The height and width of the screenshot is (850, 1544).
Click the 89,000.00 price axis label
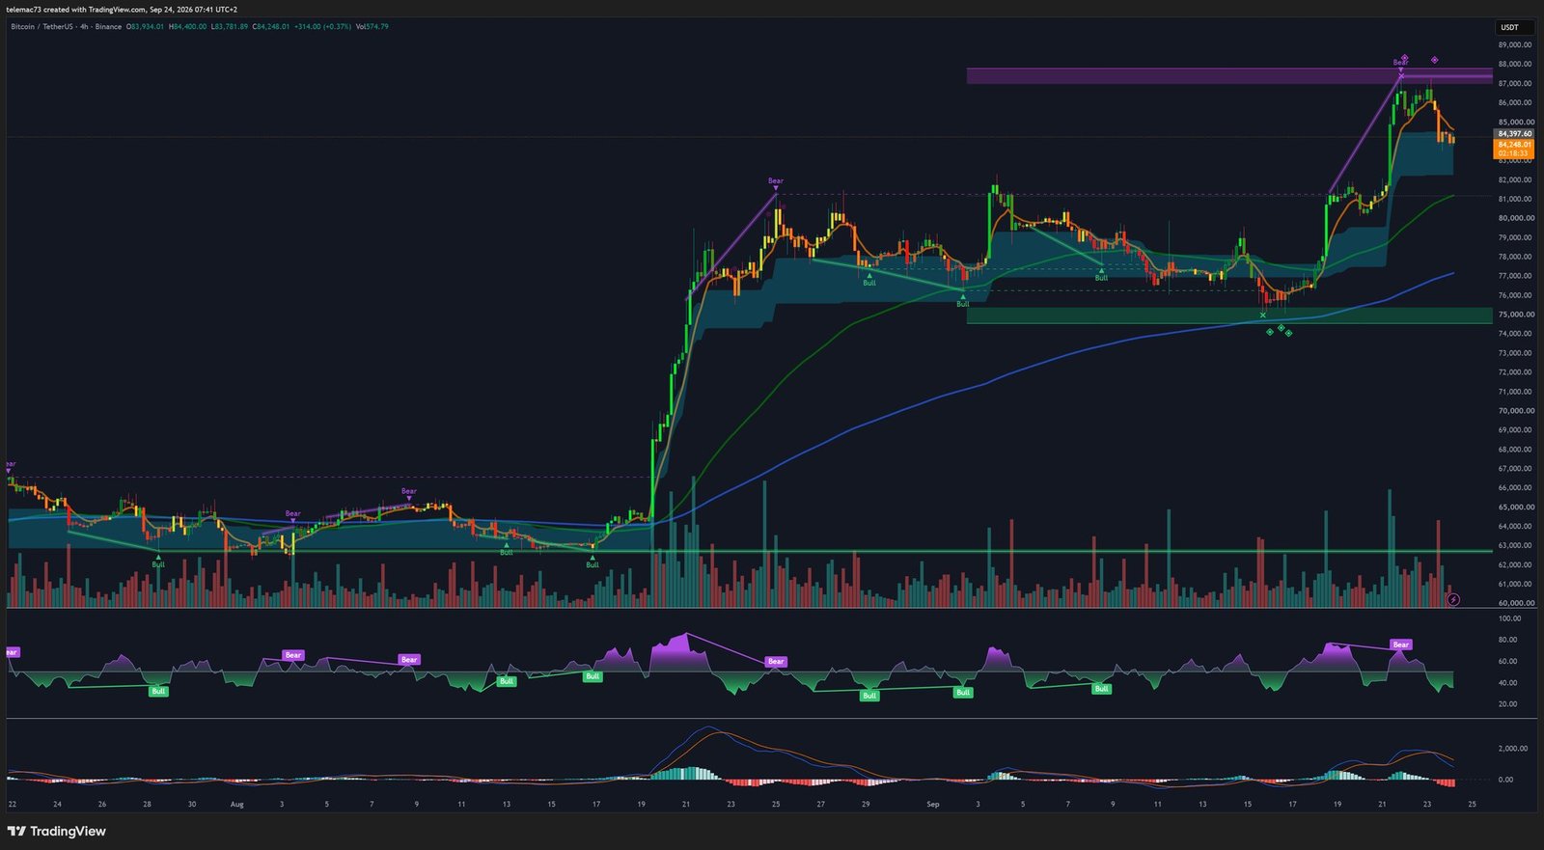pyautogui.click(x=1516, y=45)
